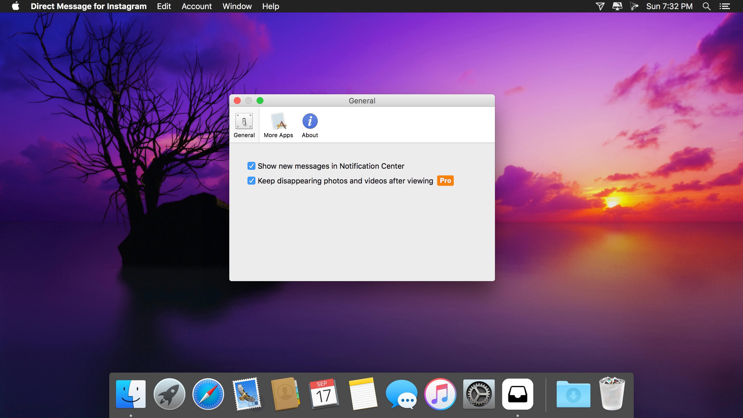Open the More Apps section
The image size is (743, 418).
[278, 124]
